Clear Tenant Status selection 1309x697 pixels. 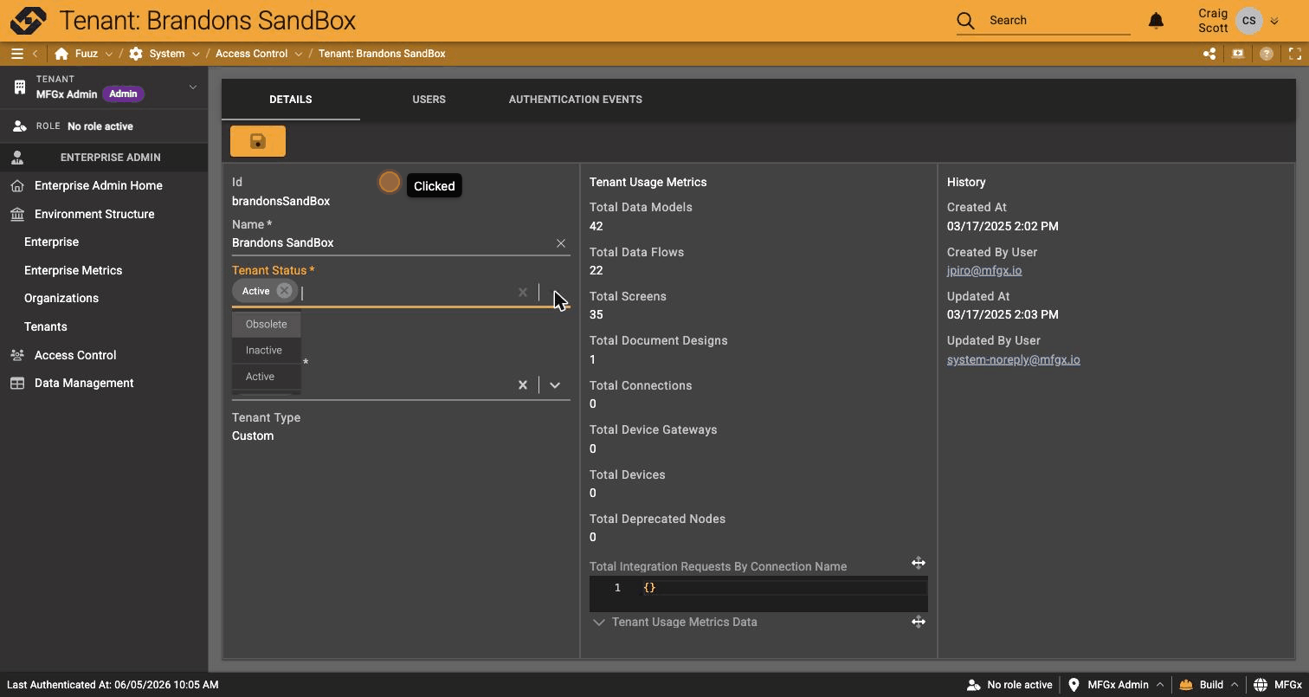point(523,293)
